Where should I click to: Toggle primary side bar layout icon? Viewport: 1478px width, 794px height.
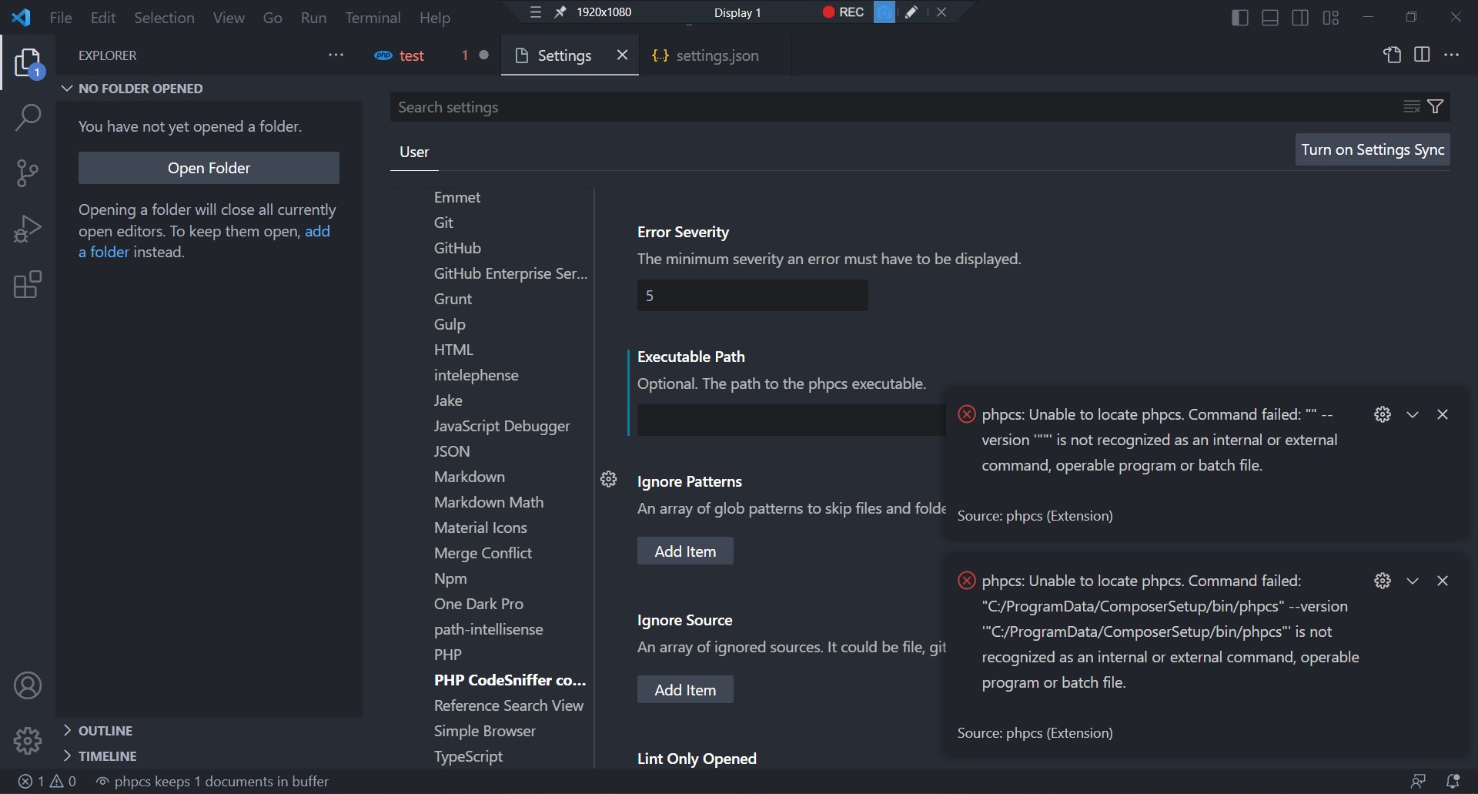coord(1239,17)
